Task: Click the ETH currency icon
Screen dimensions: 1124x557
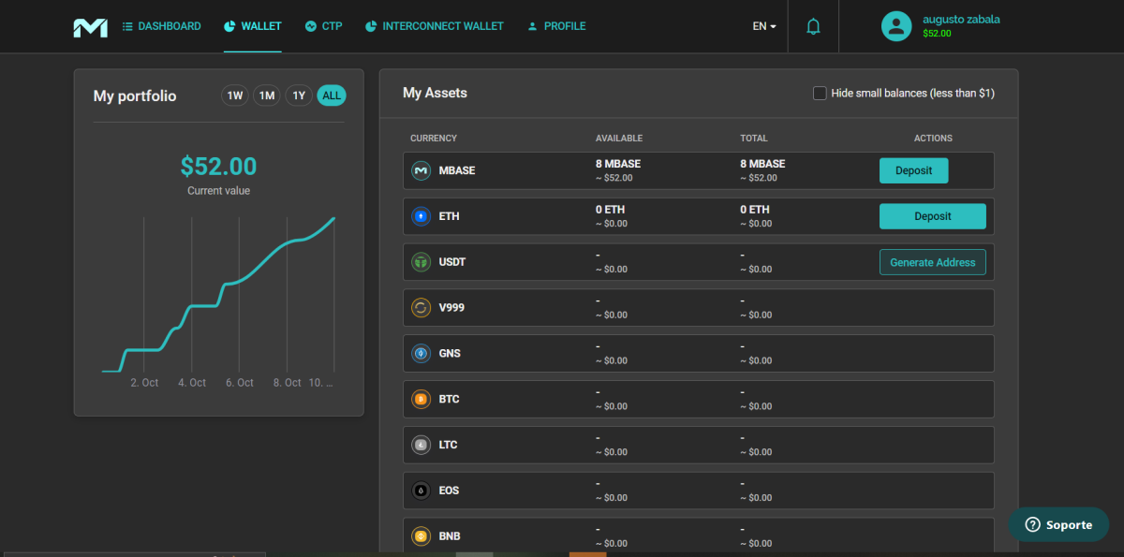Action: pos(421,216)
